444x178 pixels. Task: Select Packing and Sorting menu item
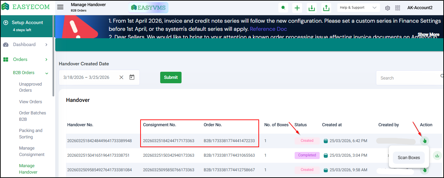(31, 134)
